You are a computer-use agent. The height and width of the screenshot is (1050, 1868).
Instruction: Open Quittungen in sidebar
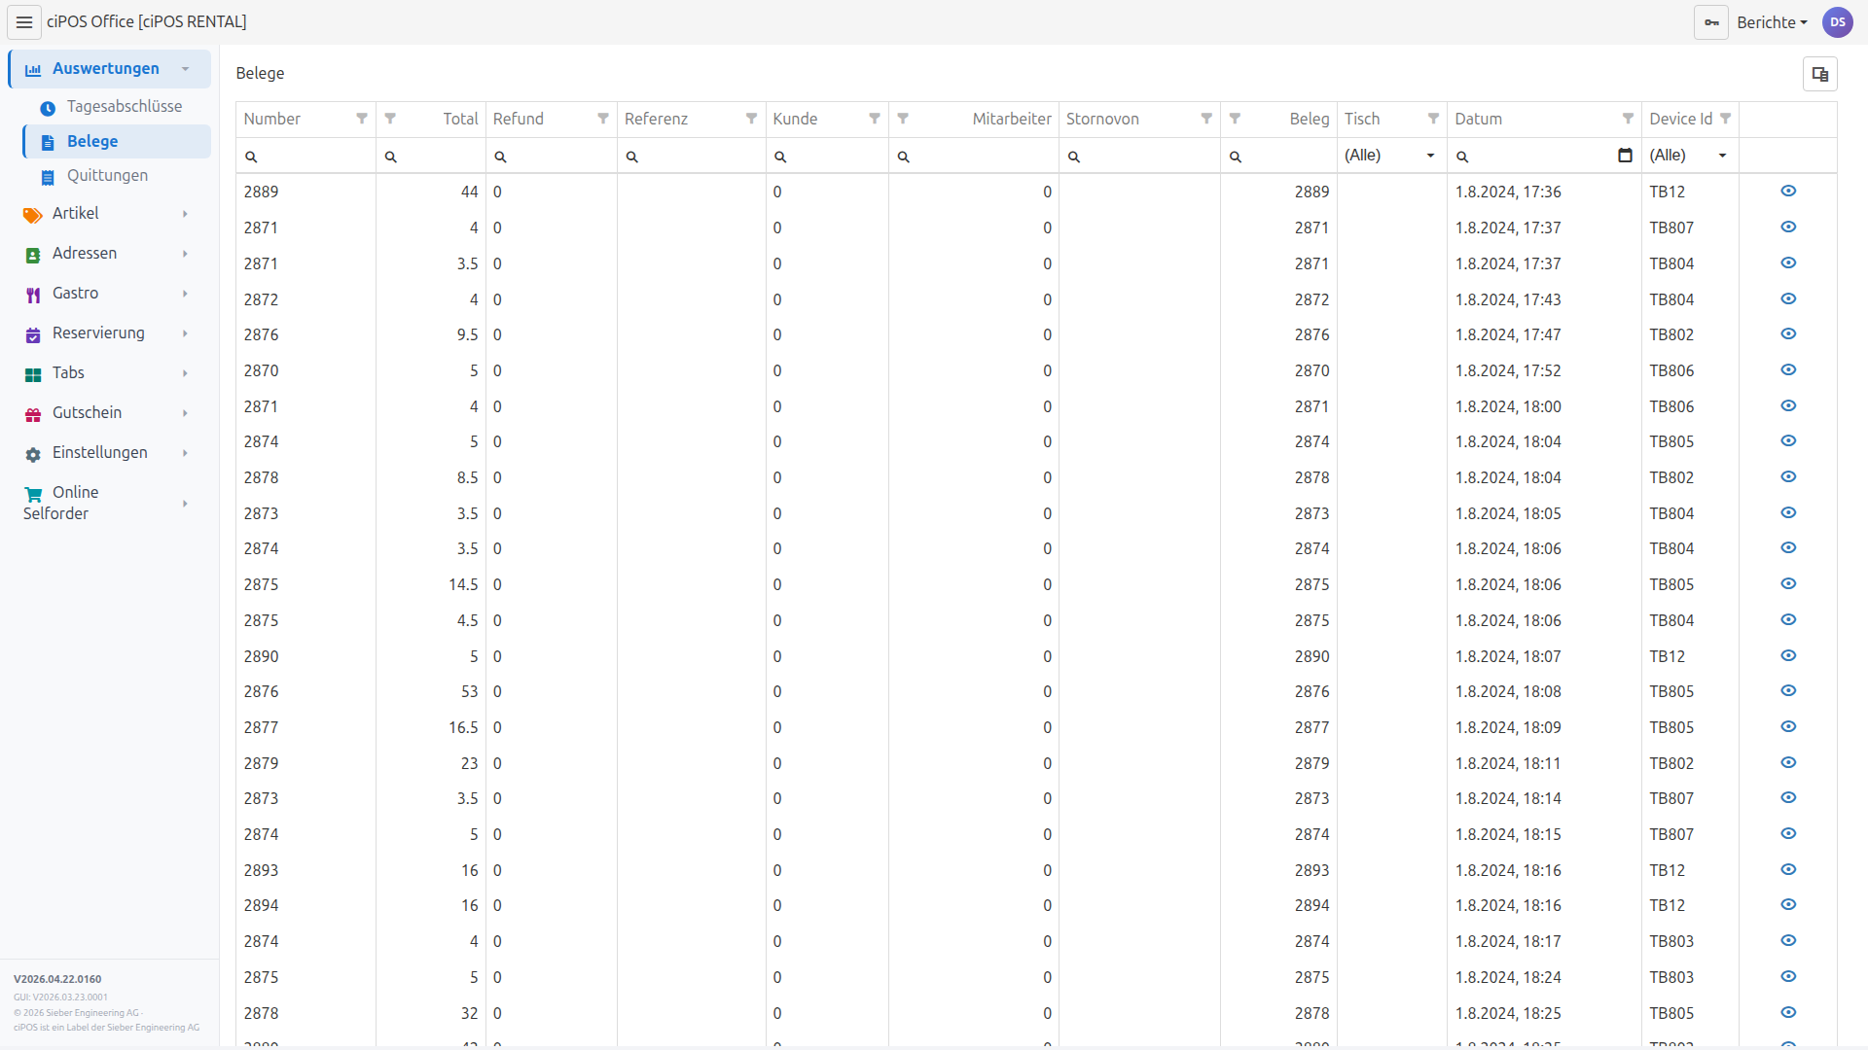click(x=117, y=176)
